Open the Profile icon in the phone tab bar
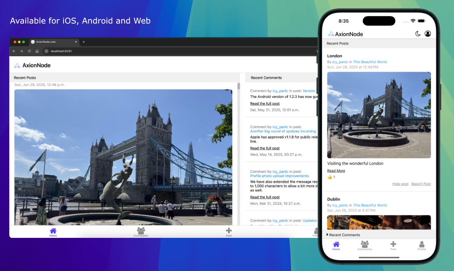The height and width of the screenshot is (271, 454). coord(422,244)
